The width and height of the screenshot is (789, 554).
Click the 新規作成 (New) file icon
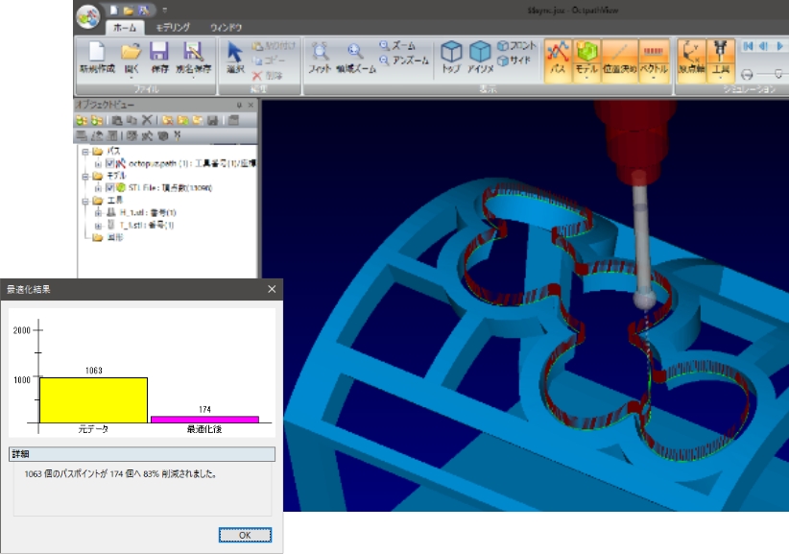pyautogui.click(x=97, y=59)
